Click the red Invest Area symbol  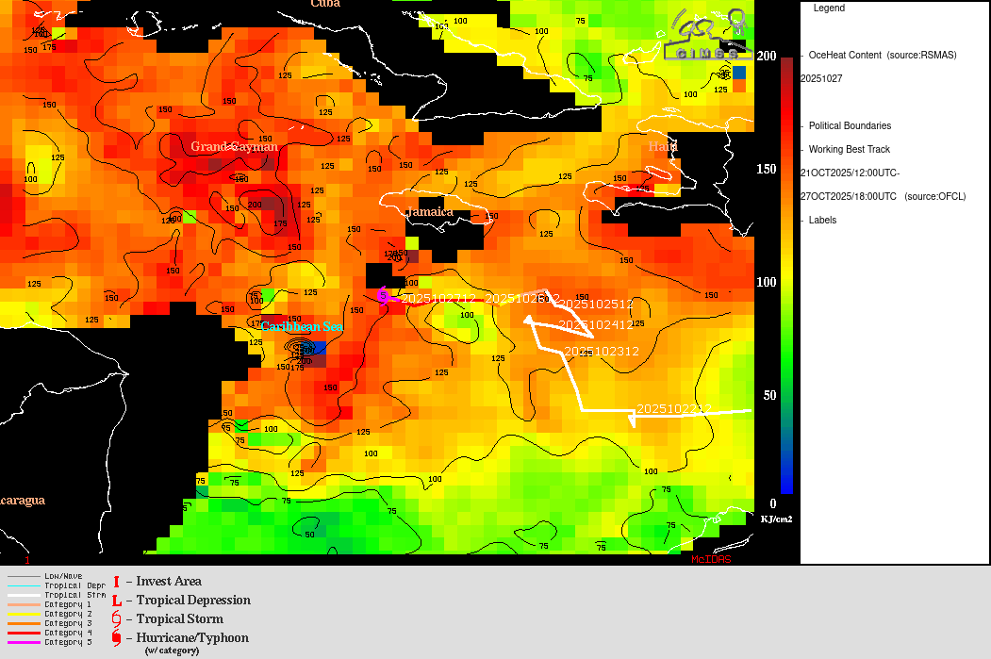[116, 582]
